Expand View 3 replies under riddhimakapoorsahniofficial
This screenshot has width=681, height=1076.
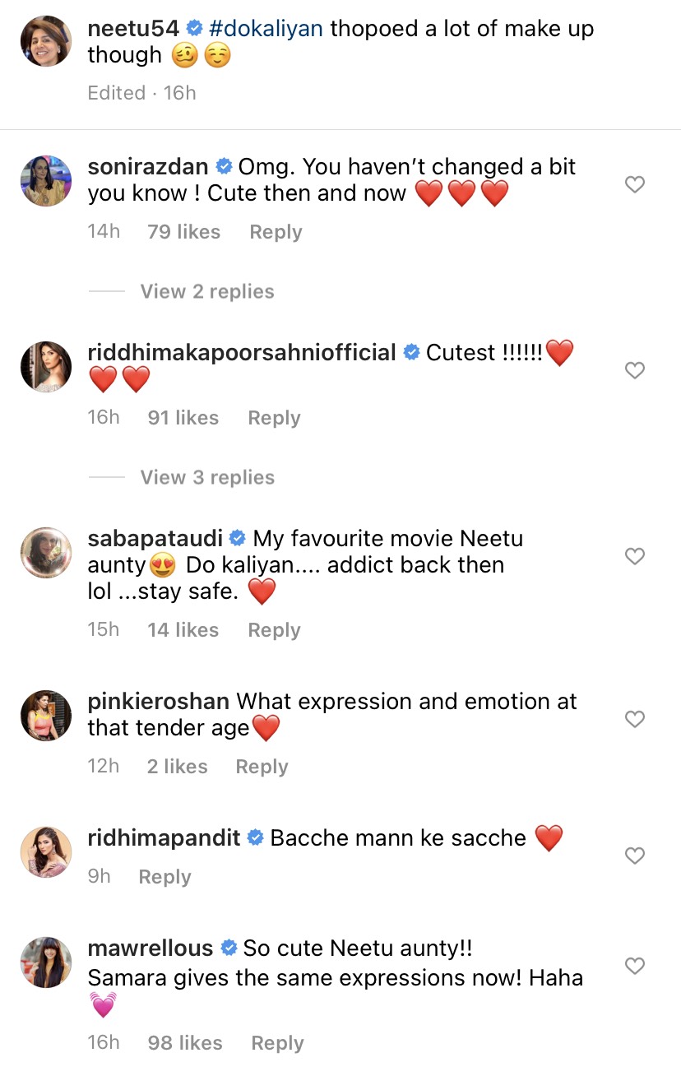[x=206, y=477]
